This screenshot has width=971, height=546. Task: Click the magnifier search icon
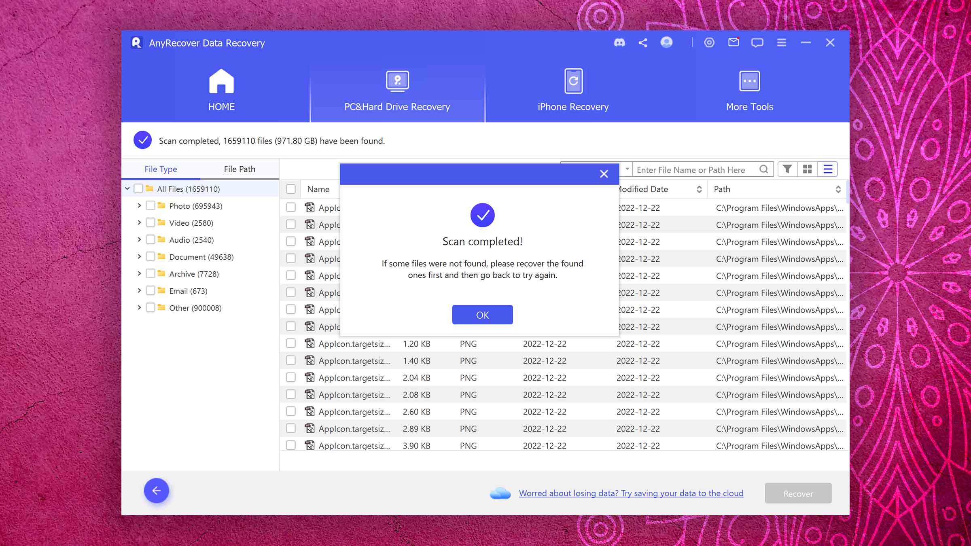click(764, 169)
